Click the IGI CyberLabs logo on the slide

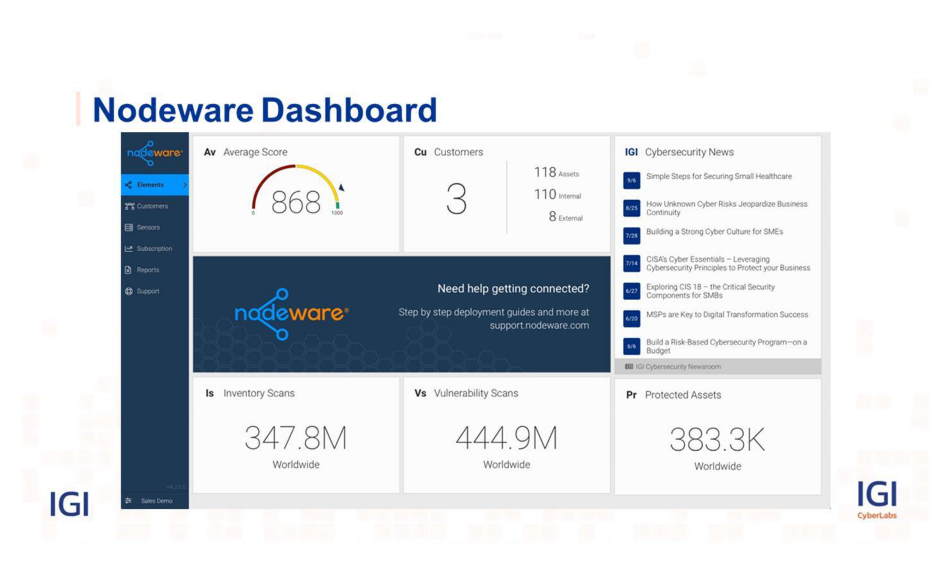point(877,500)
